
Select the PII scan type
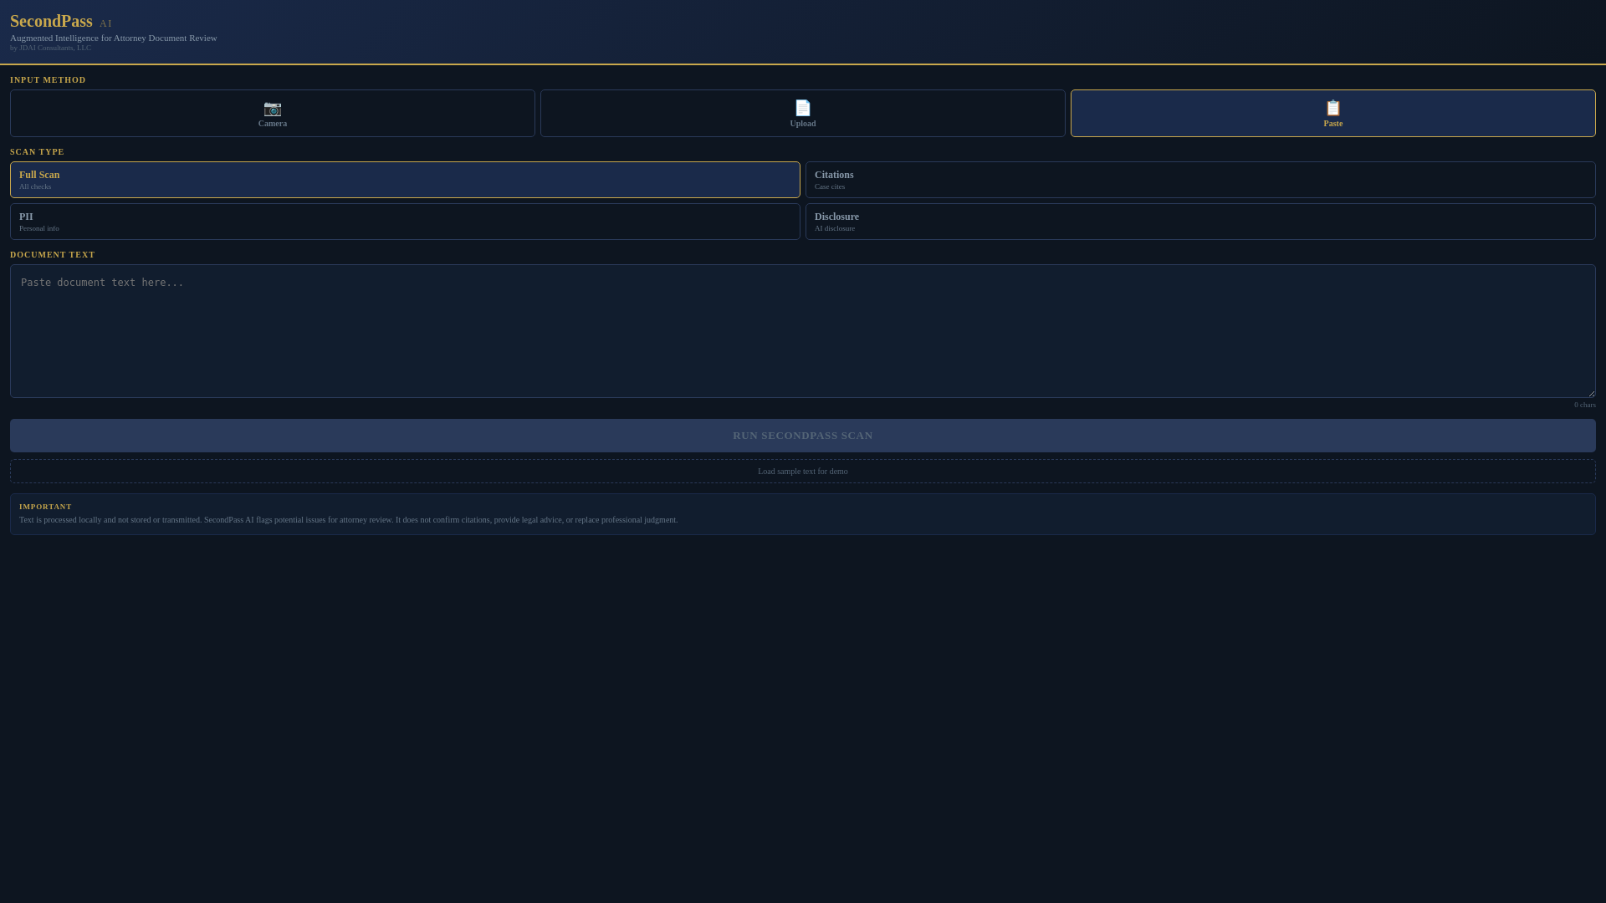coord(405,222)
